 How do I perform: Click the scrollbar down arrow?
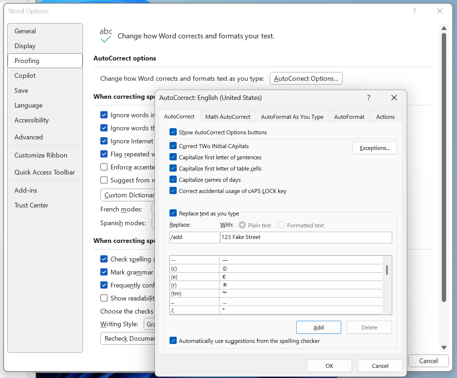point(444,347)
